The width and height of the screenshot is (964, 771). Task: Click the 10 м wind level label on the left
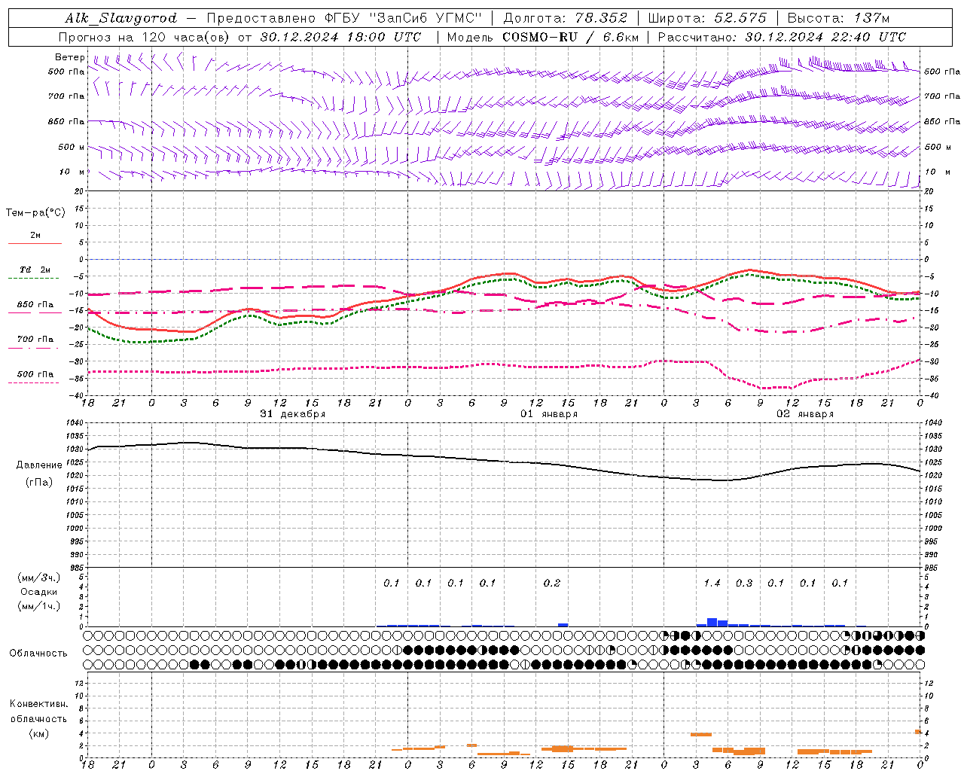(x=72, y=172)
